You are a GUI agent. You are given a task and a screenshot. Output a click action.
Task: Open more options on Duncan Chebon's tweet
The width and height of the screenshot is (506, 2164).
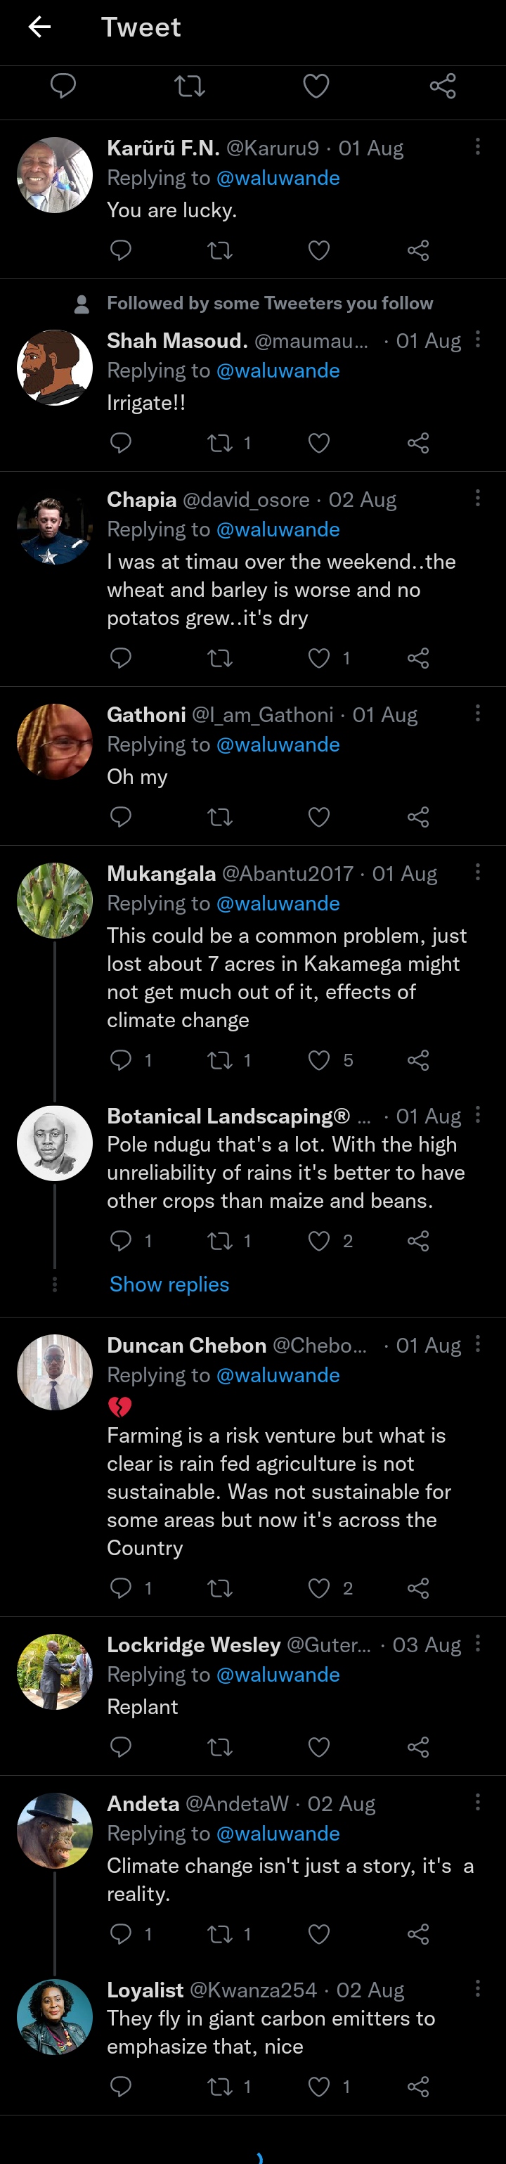click(x=477, y=1344)
